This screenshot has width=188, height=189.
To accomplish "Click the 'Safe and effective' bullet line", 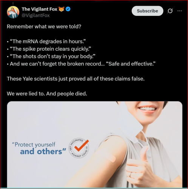I will pyautogui.click(x=81, y=64).
